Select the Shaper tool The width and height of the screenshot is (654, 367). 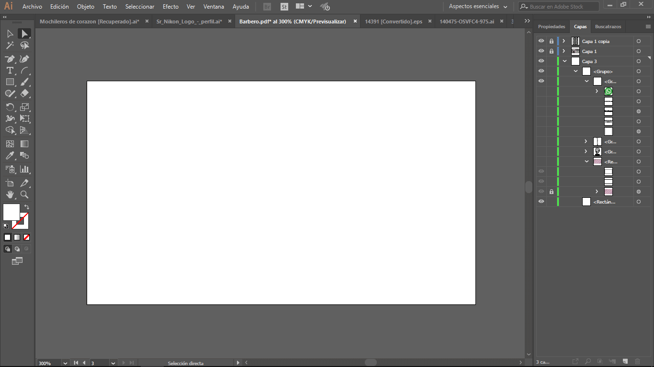tap(10, 94)
